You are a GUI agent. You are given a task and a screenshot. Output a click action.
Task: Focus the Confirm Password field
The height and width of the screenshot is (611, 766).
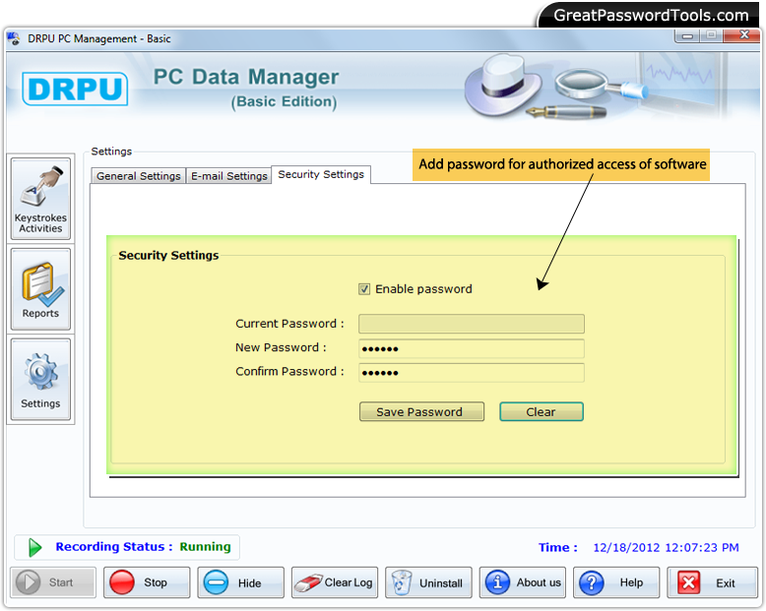472,372
